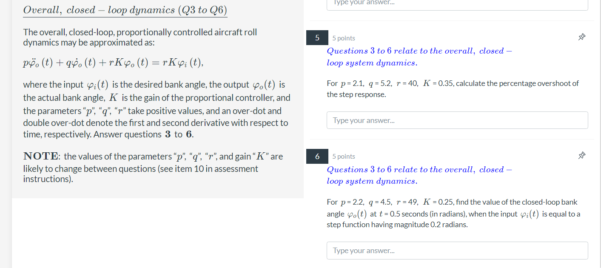Click the '5 points' label on question 6

pos(343,156)
